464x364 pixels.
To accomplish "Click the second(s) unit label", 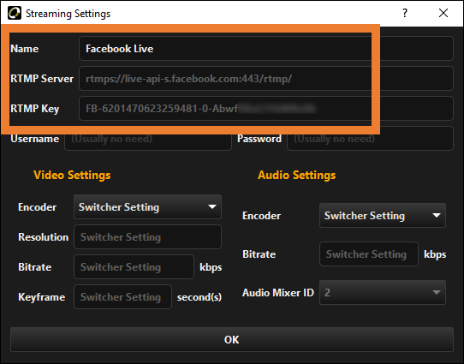I will [x=199, y=297].
